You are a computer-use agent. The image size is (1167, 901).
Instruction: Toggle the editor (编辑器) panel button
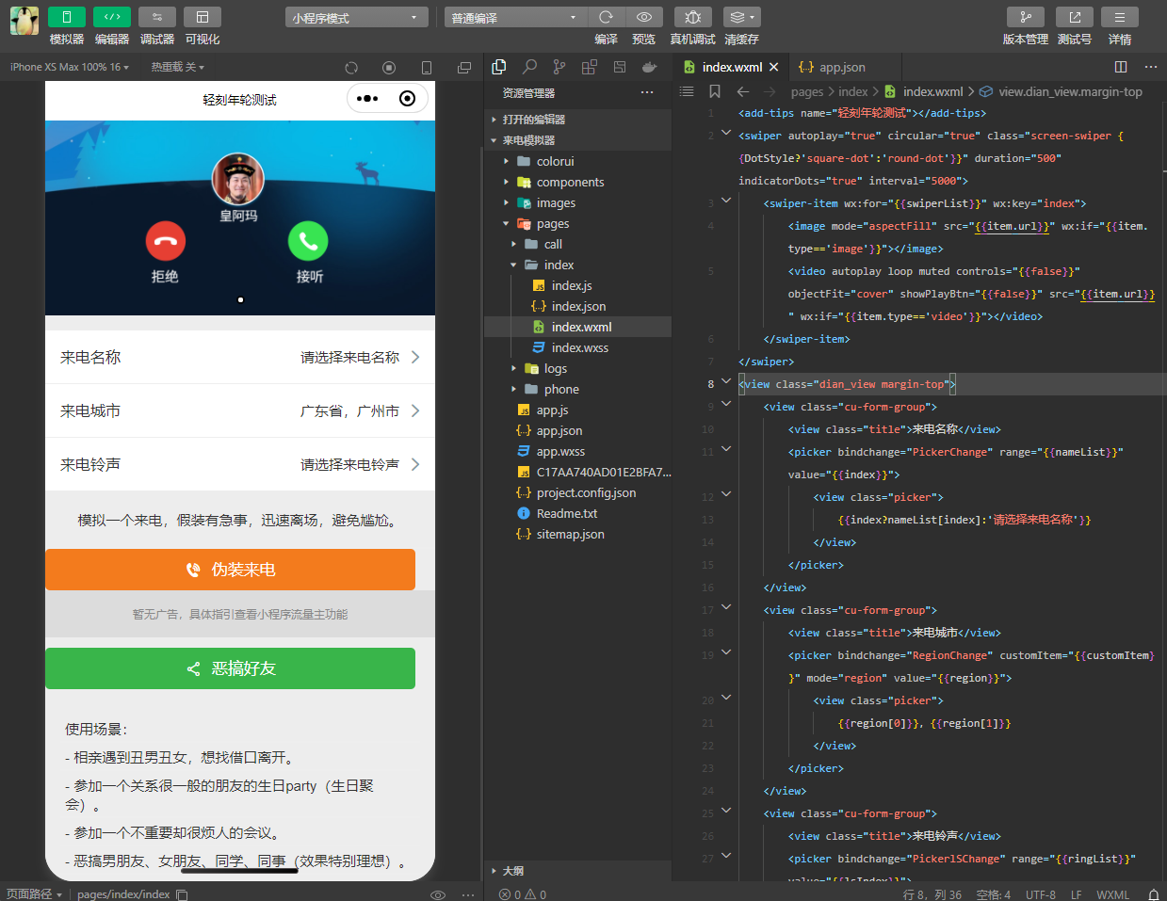pyautogui.click(x=111, y=17)
